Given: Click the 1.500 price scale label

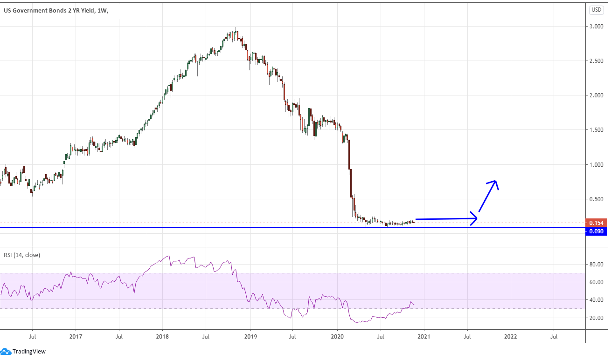Looking at the screenshot, I should point(597,130).
